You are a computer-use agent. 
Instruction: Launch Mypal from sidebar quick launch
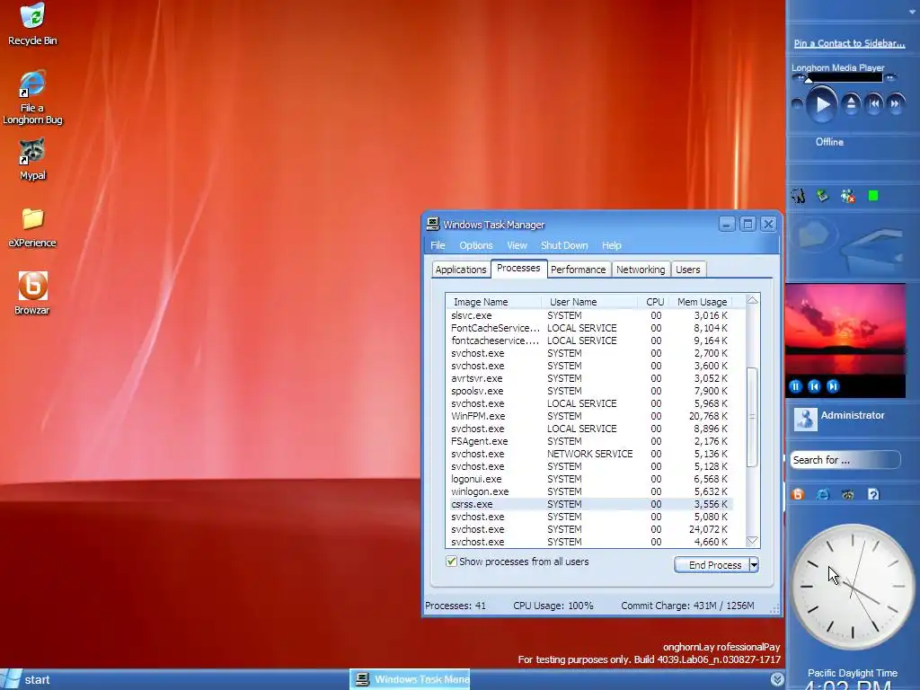point(848,495)
